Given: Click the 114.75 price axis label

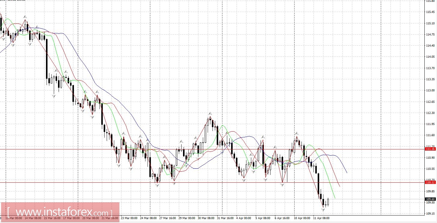Looking at the screenshot, I should click(x=430, y=35).
